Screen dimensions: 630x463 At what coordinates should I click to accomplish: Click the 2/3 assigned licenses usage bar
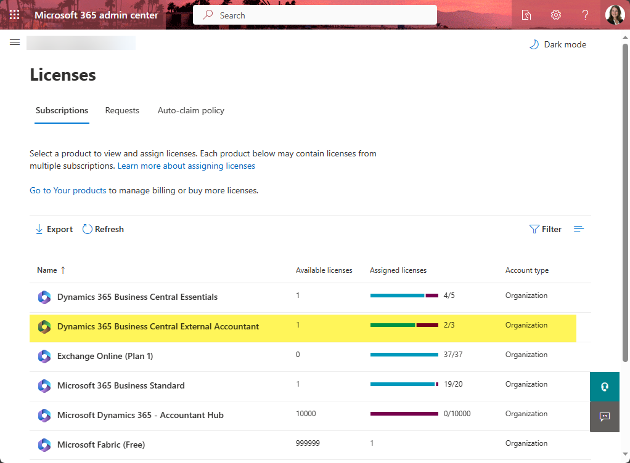[404, 325]
